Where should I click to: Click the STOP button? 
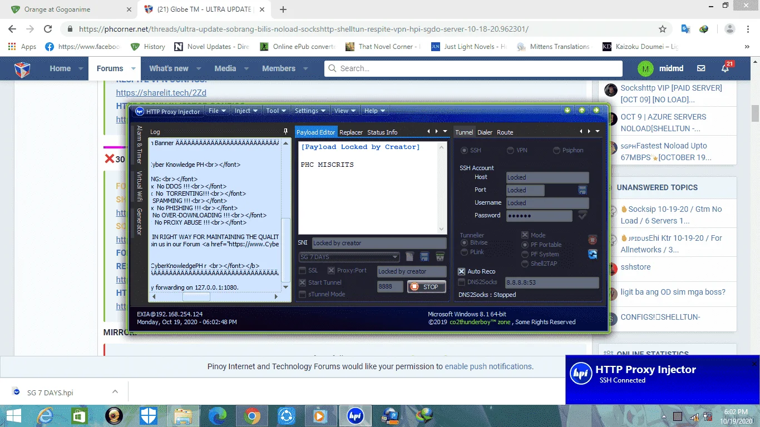(x=427, y=287)
